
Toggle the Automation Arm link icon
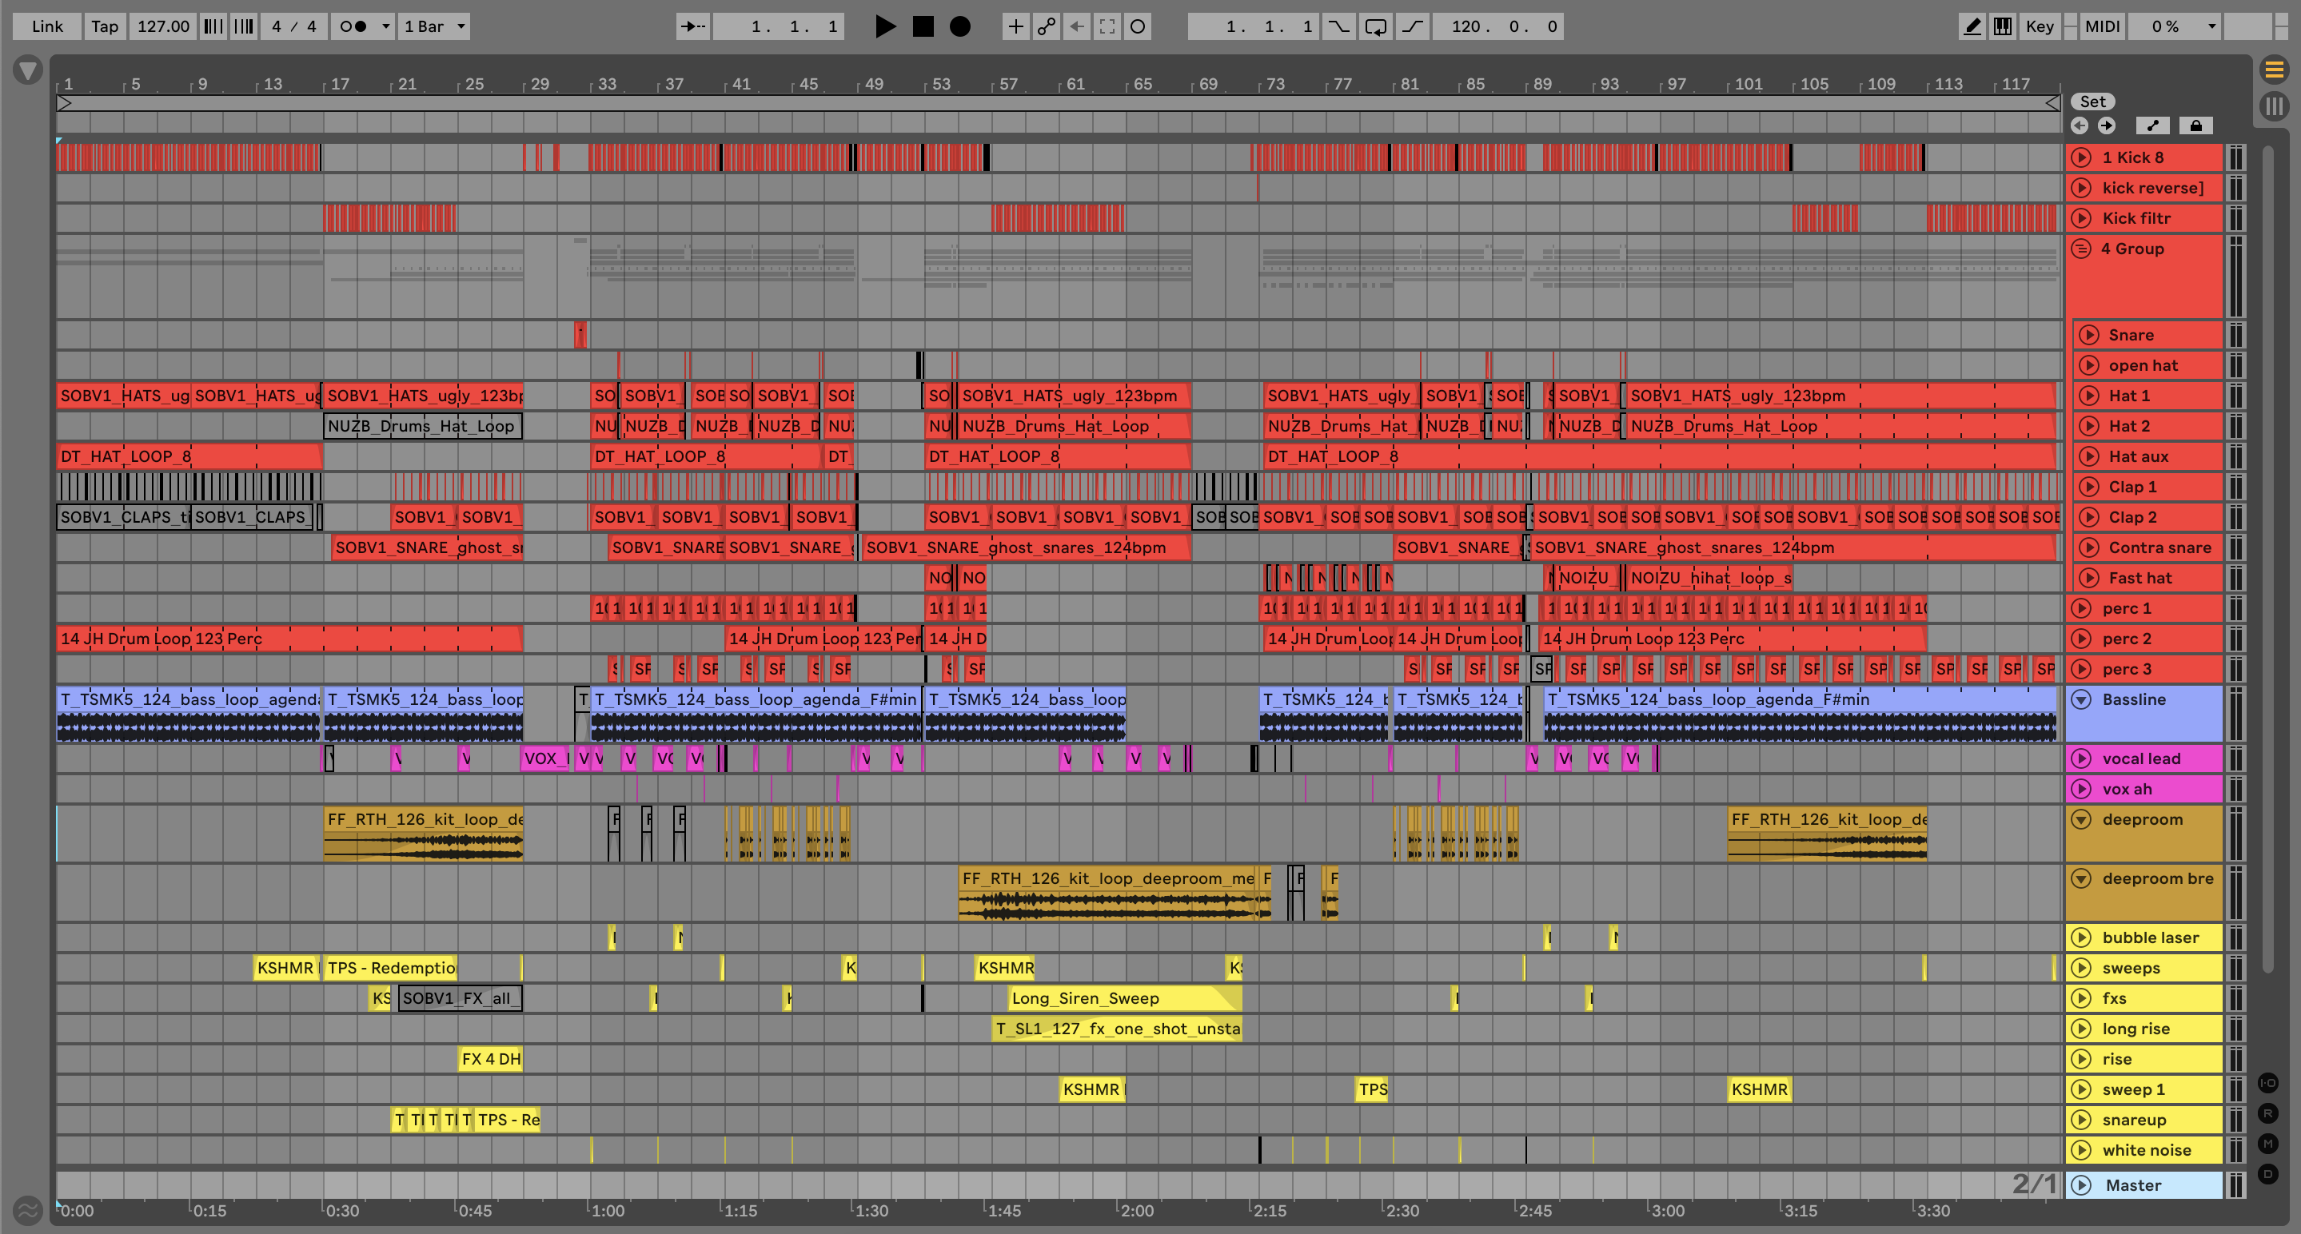click(x=1046, y=26)
